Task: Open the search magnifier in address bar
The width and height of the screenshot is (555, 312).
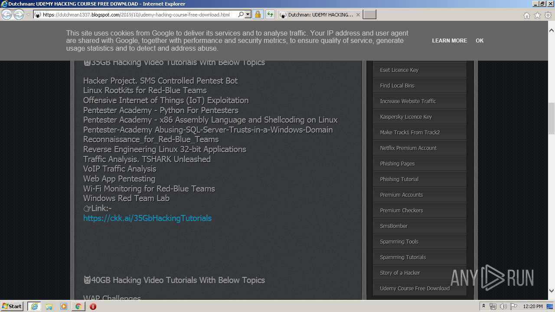Action: 241,15
